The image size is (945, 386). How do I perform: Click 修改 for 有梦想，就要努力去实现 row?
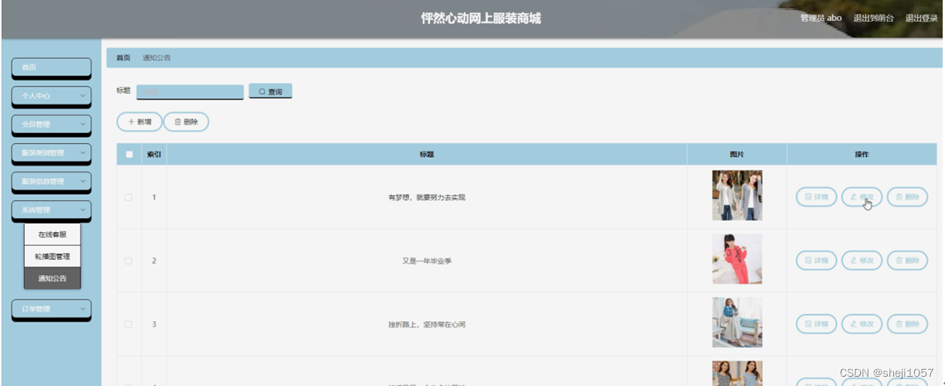[x=861, y=197]
